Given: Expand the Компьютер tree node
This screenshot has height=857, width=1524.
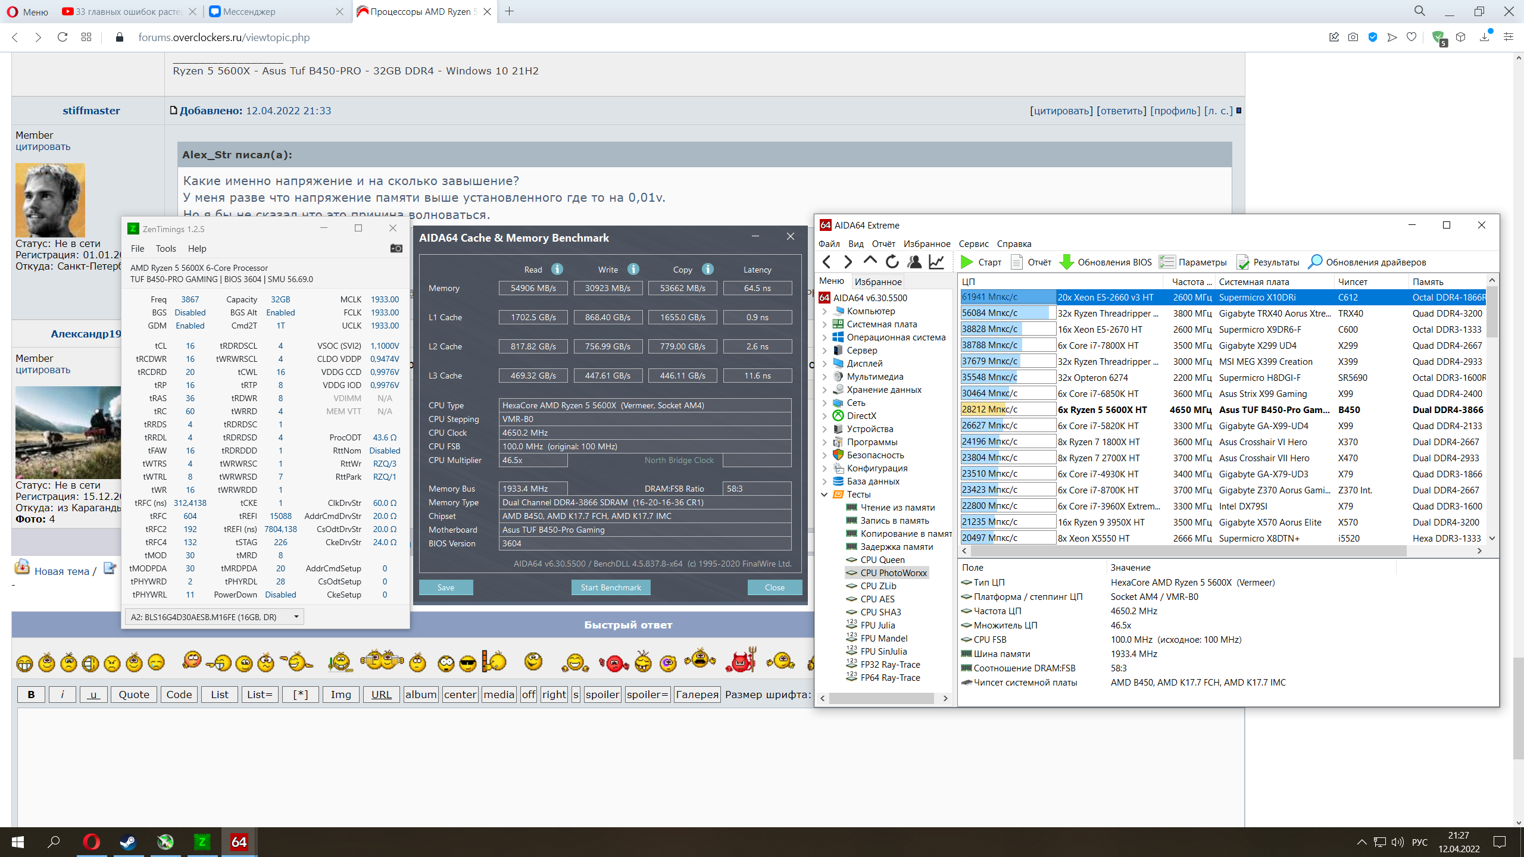Looking at the screenshot, I should [x=825, y=311].
